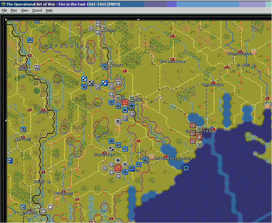Image resolution: width=272 pixels, height=223 pixels.
Task: Select the gray bridge-symbol unit above Sarata
Action: pyautogui.click(x=125, y=164)
